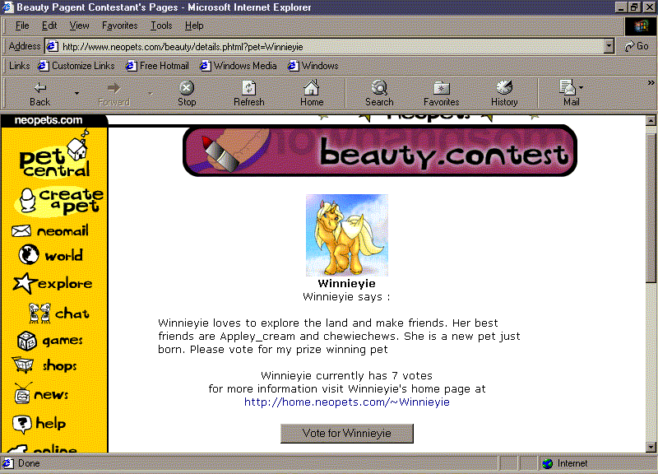The image size is (658, 474).
Task: Open the Favorites menu
Action: point(119,26)
